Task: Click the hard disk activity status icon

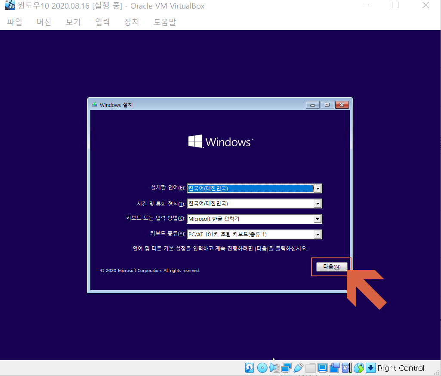Action: point(250,367)
